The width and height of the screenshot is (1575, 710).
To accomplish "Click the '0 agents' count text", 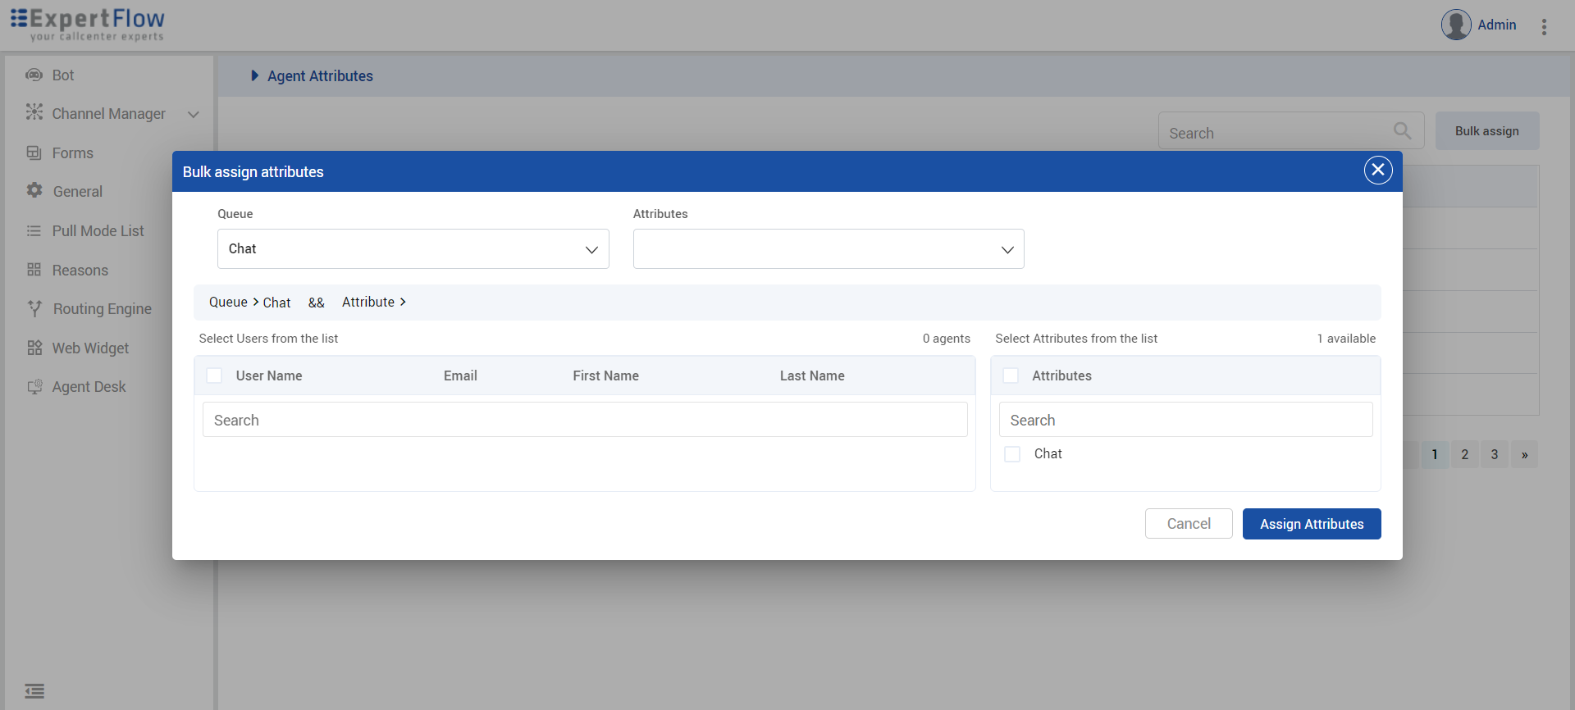I will point(946,339).
